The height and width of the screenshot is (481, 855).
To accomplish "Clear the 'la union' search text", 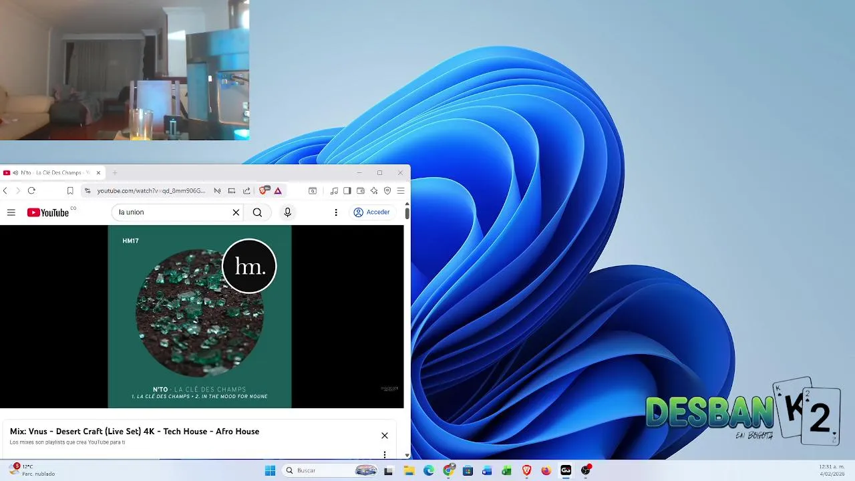I will pos(236,212).
